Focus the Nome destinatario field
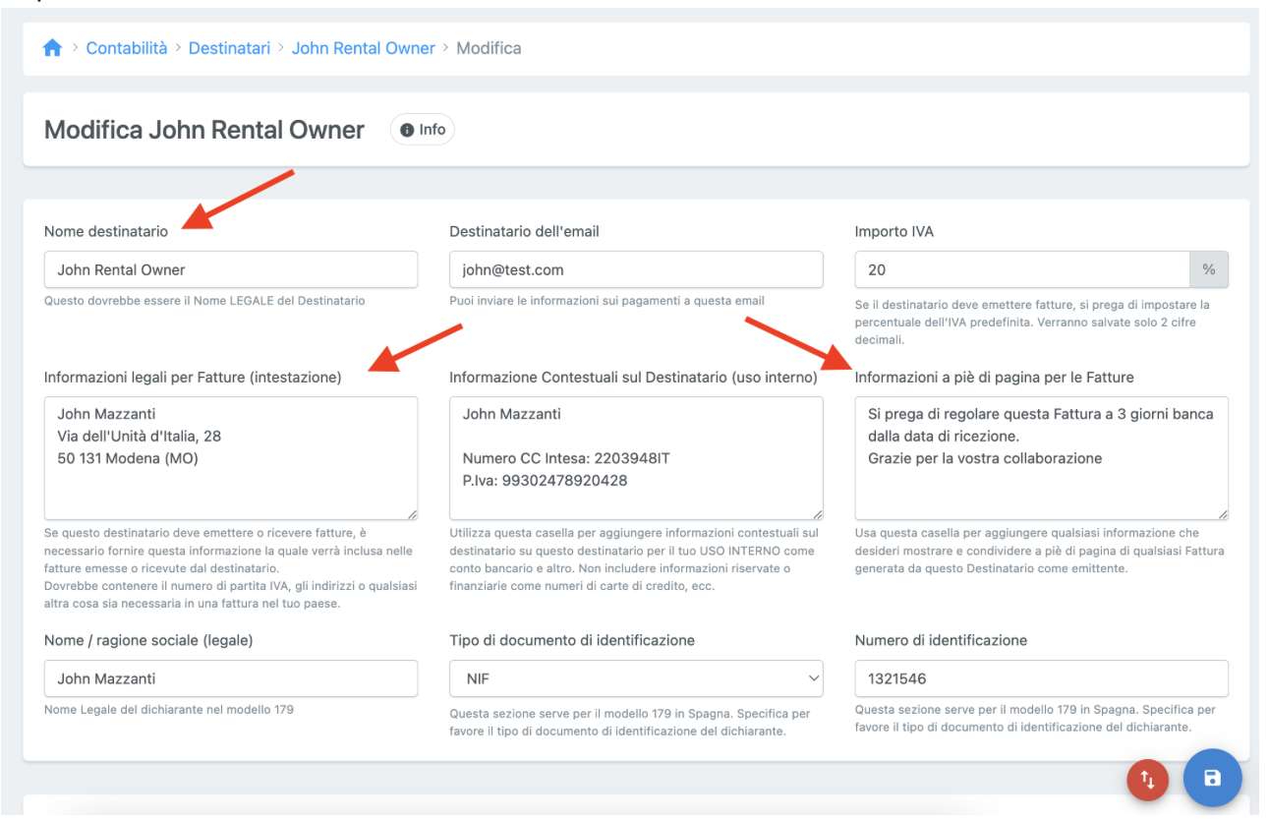The width and height of the screenshot is (1268, 822). (x=231, y=269)
